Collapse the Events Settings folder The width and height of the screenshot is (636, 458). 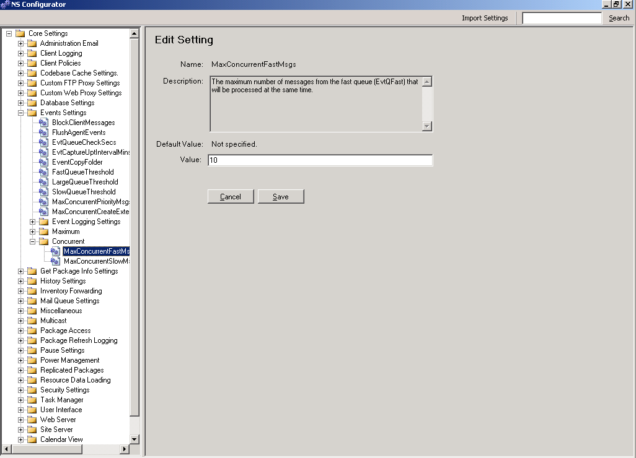pos(21,113)
